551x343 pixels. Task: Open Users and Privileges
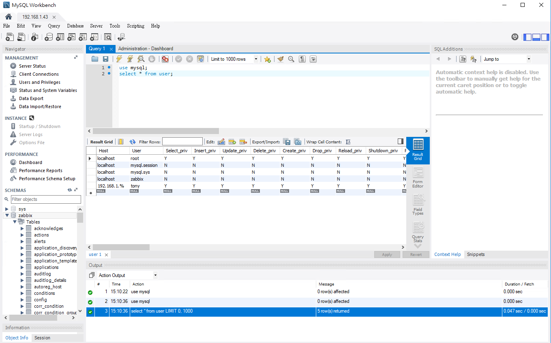(x=39, y=82)
